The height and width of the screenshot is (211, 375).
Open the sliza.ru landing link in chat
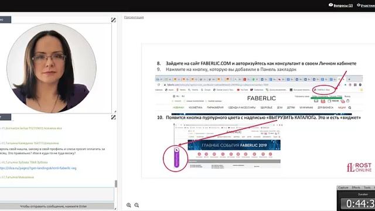(38, 168)
